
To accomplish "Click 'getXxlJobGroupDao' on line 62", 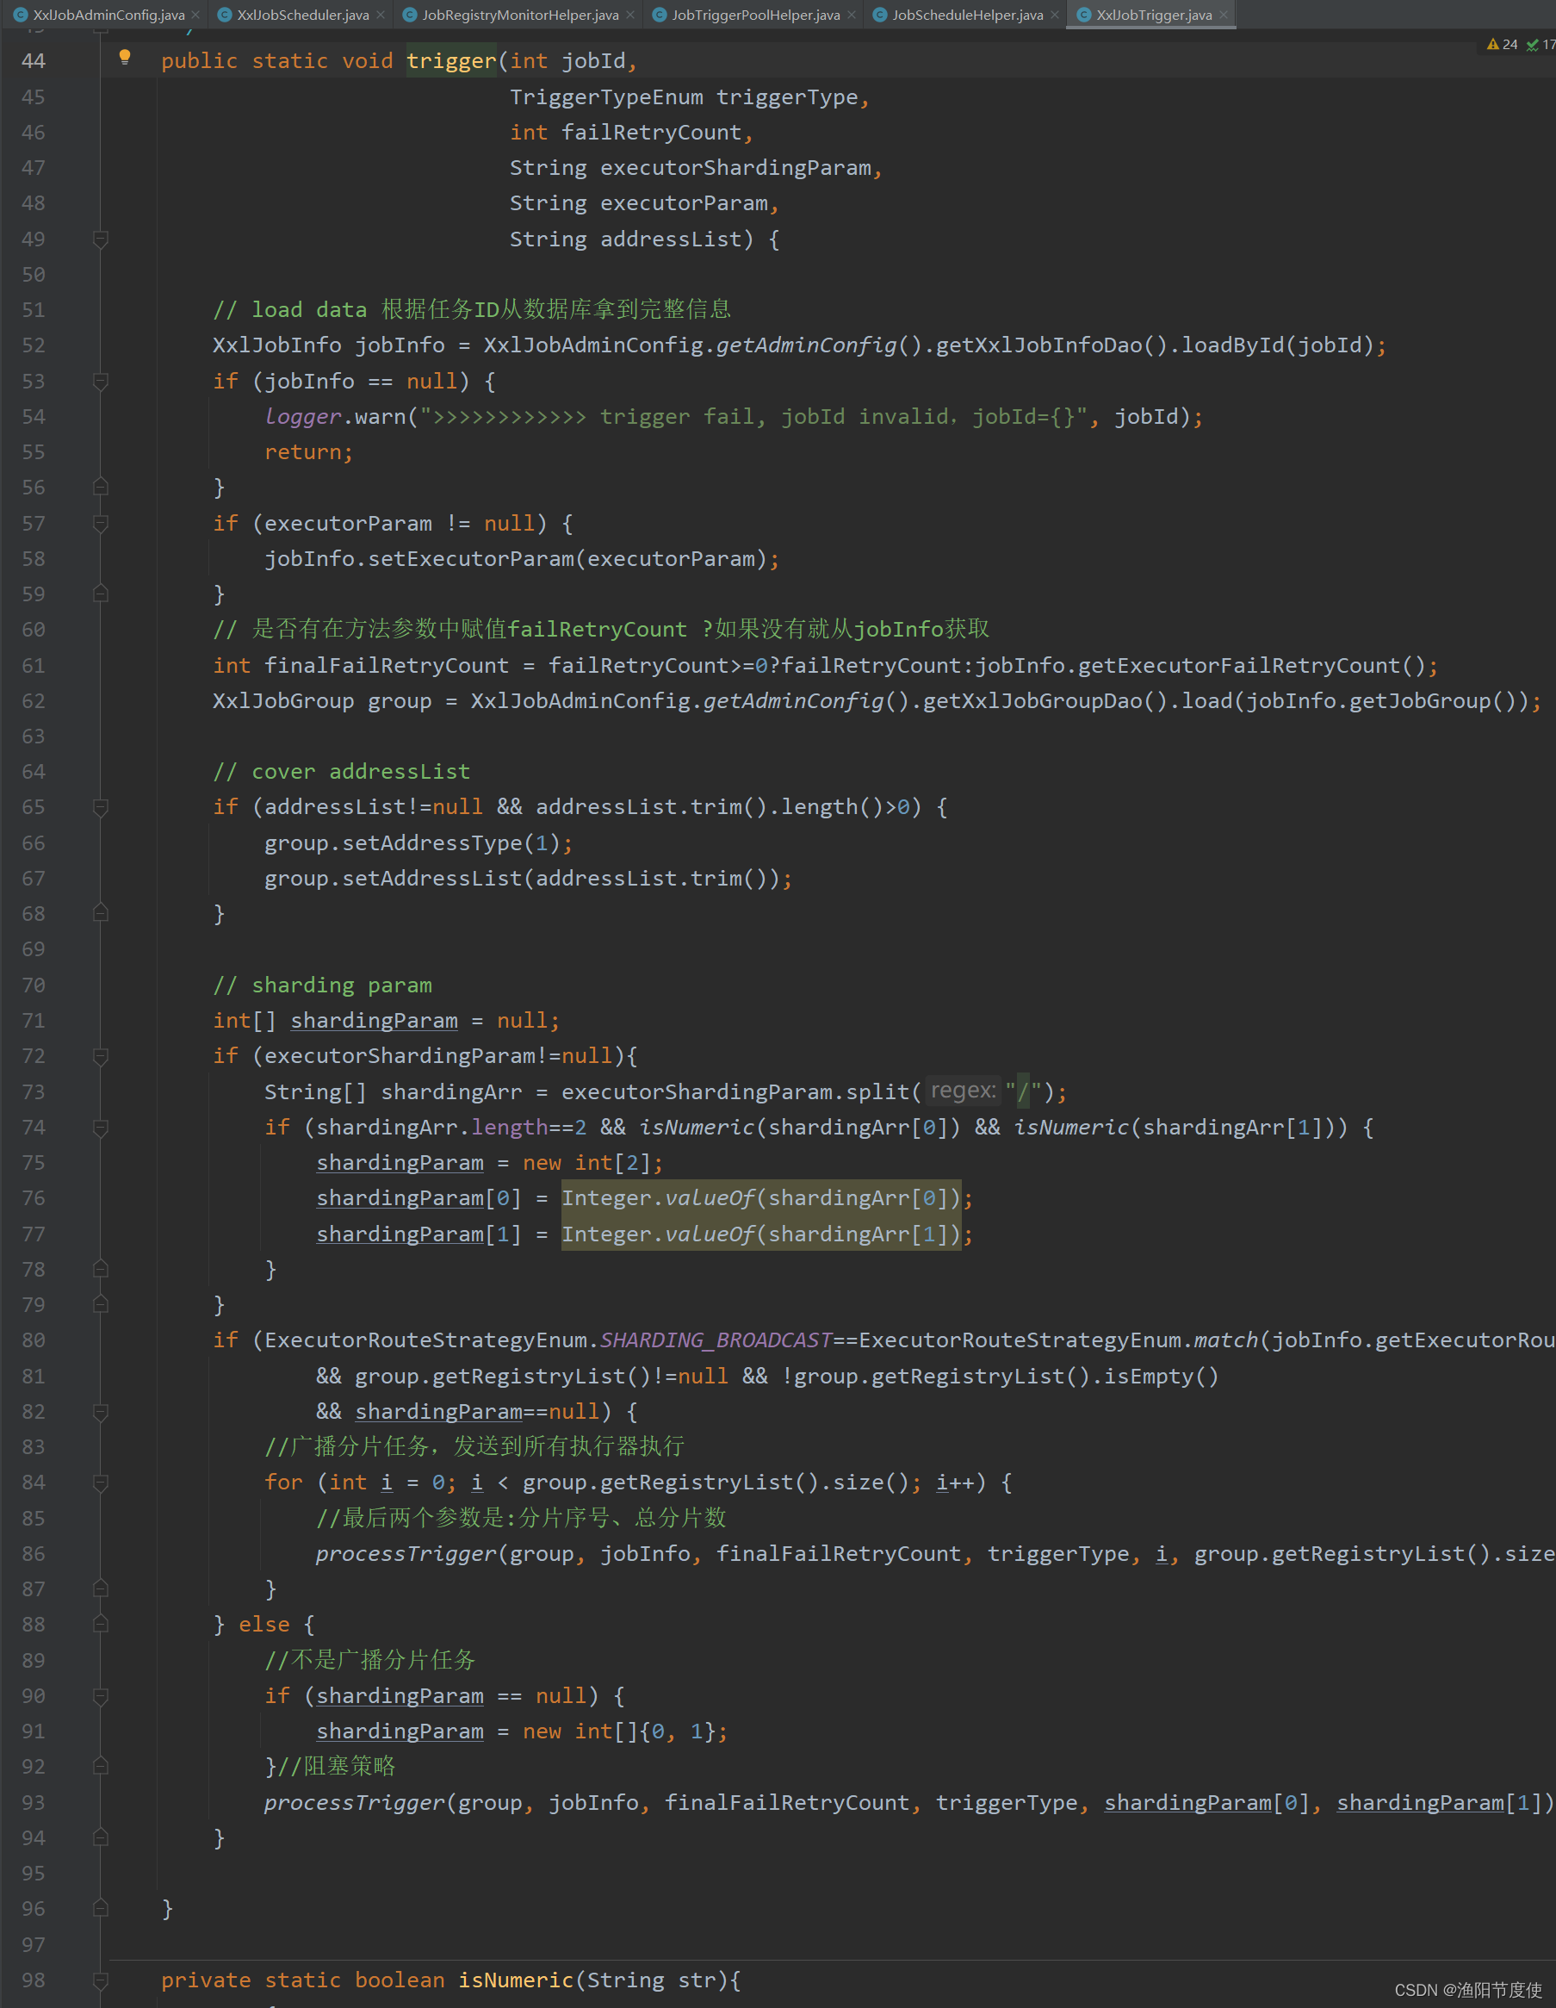I will [1032, 701].
